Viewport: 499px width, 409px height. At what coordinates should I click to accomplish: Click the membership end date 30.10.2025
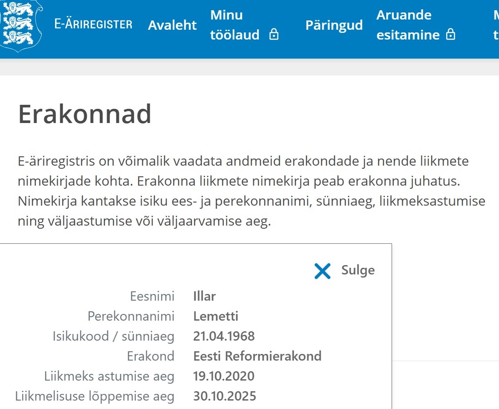click(x=225, y=396)
